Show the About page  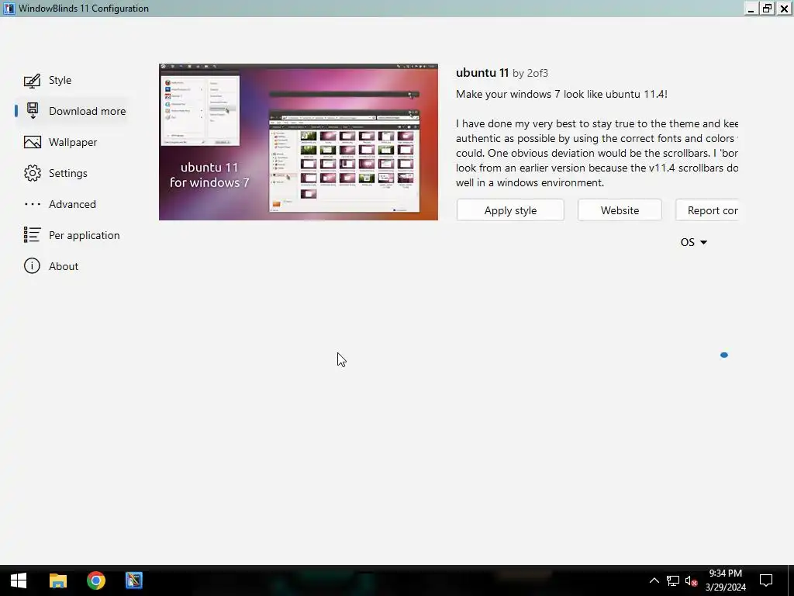pos(64,266)
